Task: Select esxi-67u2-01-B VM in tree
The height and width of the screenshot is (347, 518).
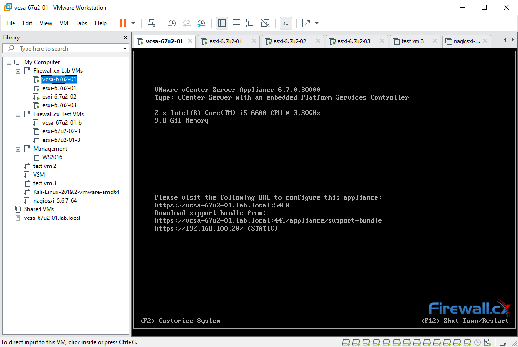Action: tap(61, 140)
